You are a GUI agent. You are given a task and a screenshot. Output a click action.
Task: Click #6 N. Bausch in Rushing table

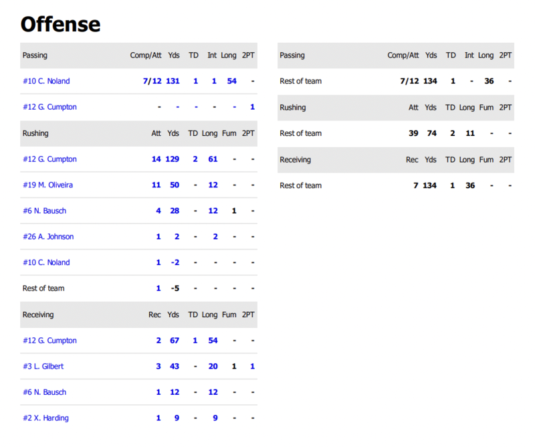coord(45,211)
